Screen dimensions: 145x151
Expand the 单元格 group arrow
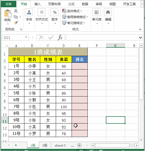pyautogui.click(x=97, y=24)
